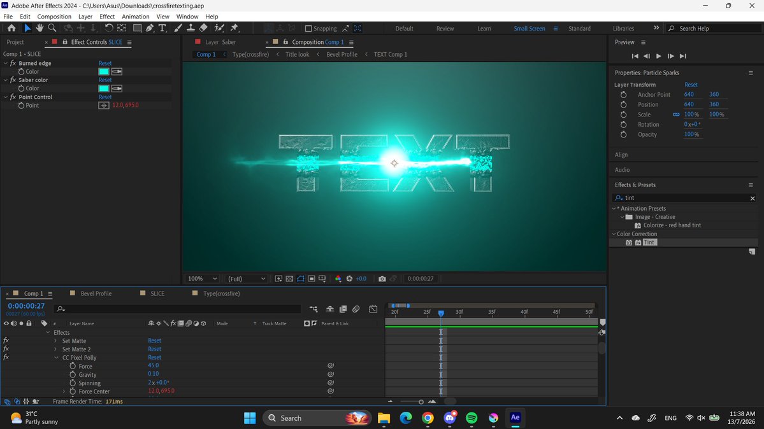Image resolution: width=764 pixels, height=429 pixels.
Task: Switch to the Standard workspace
Action: click(579, 28)
